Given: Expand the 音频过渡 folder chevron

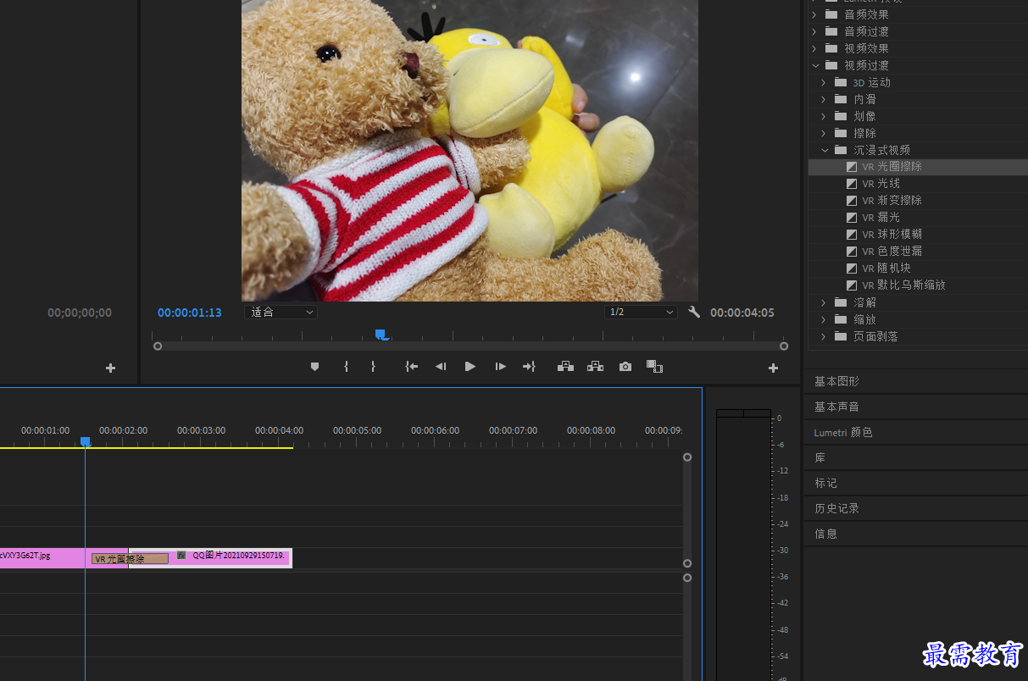Looking at the screenshot, I should [x=814, y=31].
